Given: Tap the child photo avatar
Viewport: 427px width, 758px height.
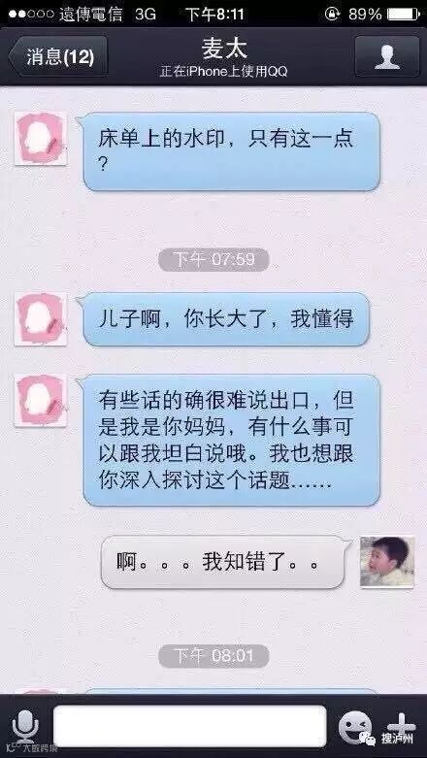Looking at the screenshot, I should (387, 562).
